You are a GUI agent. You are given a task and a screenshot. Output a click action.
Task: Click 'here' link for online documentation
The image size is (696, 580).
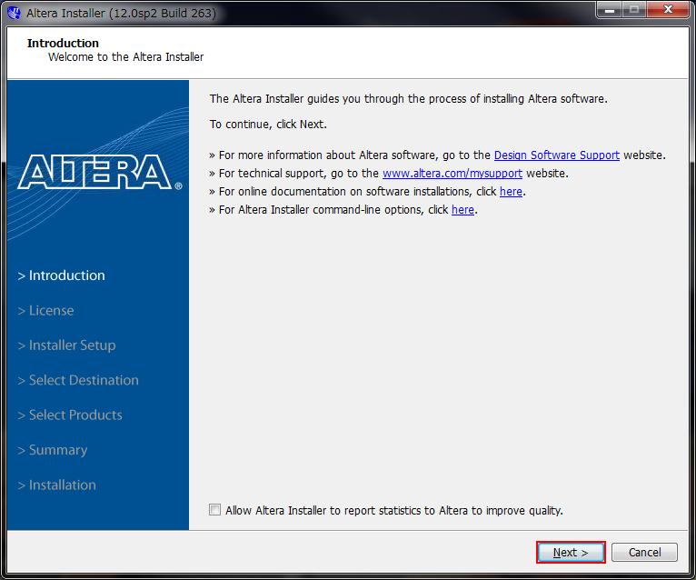pos(511,192)
